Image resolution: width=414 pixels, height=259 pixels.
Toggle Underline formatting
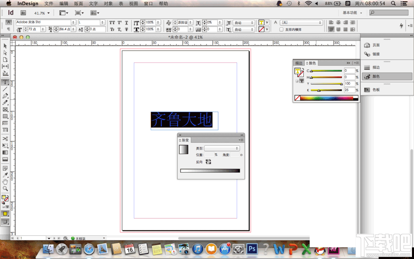click(126, 23)
